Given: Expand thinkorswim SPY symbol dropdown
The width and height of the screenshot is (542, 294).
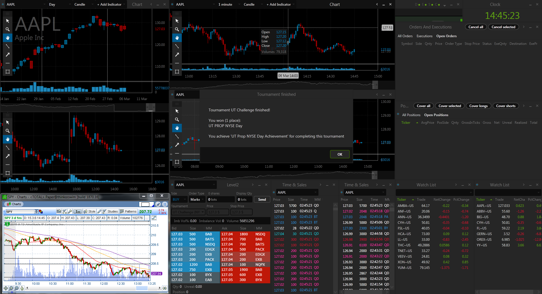Looking at the screenshot, I should [x=36, y=211].
